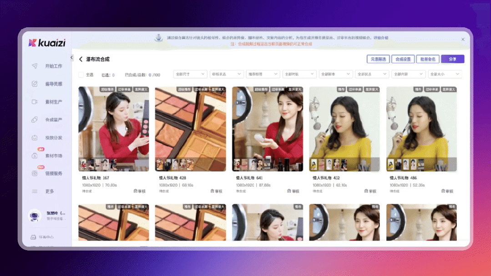Image resolution: width=491 pixels, height=276 pixels.
Task: Go back using arrow beside 瀑布流合成
Action: [x=81, y=59]
